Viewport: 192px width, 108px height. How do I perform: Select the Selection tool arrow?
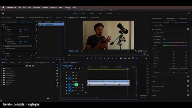point(57,64)
